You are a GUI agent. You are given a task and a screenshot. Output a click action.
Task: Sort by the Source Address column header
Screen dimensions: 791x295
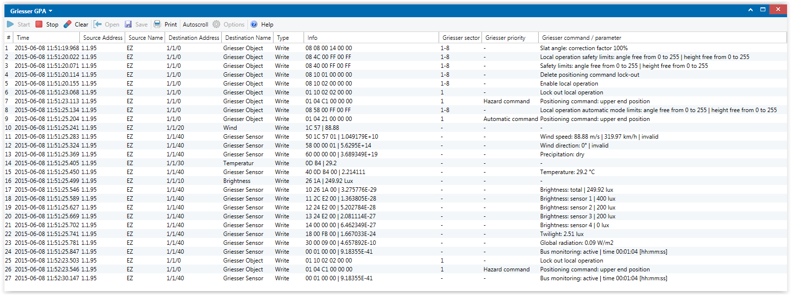click(x=103, y=38)
